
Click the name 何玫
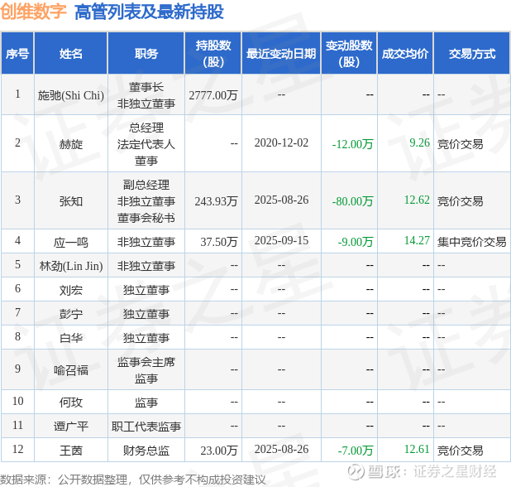click(71, 403)
